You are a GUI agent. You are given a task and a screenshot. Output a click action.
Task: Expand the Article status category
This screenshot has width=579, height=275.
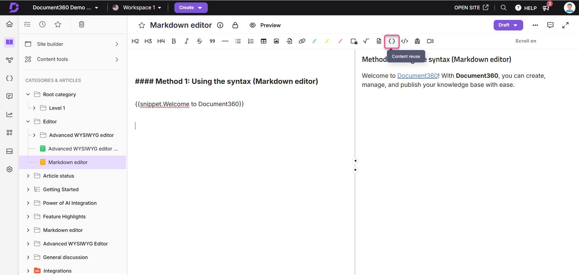point(28,176)
